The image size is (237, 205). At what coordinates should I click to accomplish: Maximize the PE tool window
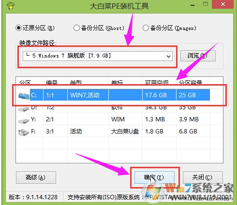coord(206,4)
